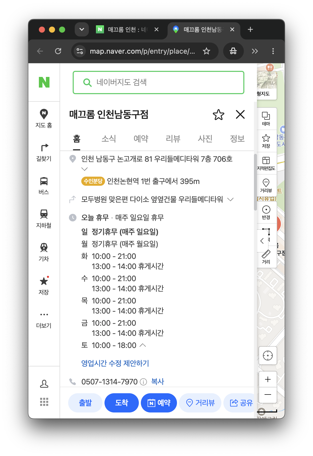Toggle the 거리뷰 street view map tool
The height and width of the screenshot is (456, 313).
[x=266, y=185]
